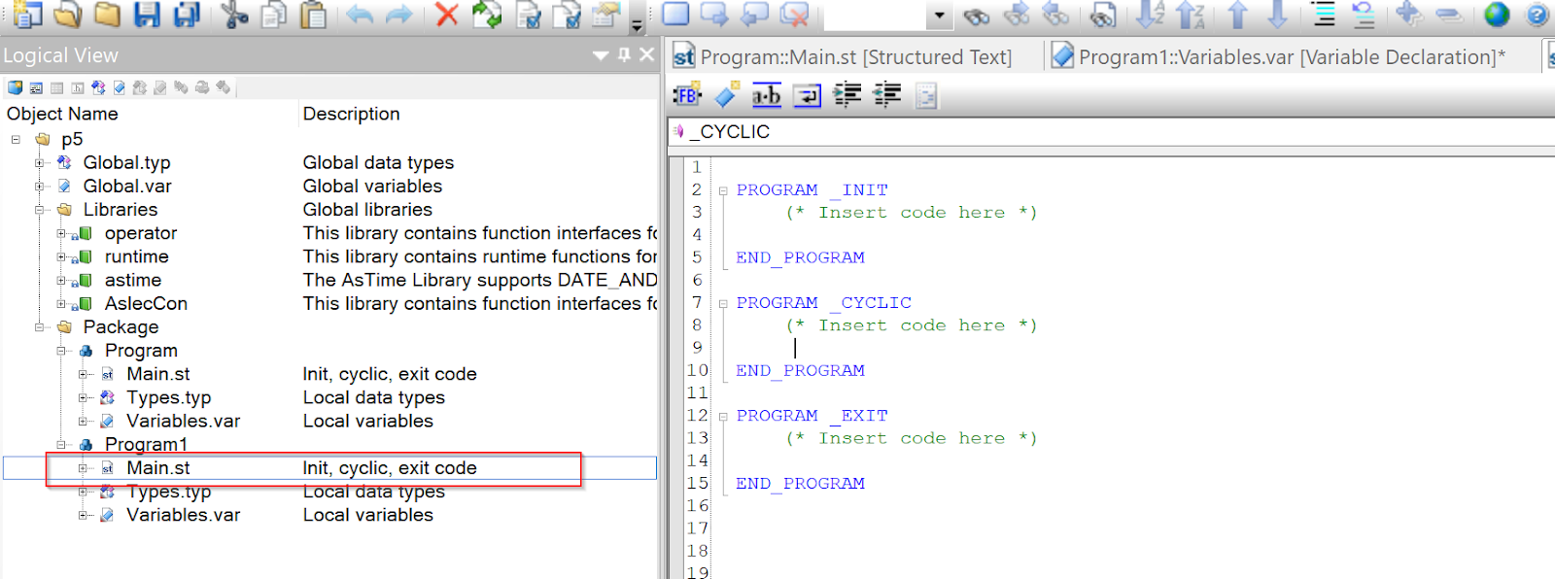Pin the Logical View panel
Viewport: 1555px width, 579px height.
click(624, 55)
